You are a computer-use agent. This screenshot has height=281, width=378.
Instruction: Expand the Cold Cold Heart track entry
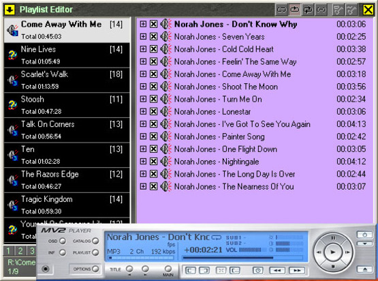click(x=143, y=49)
